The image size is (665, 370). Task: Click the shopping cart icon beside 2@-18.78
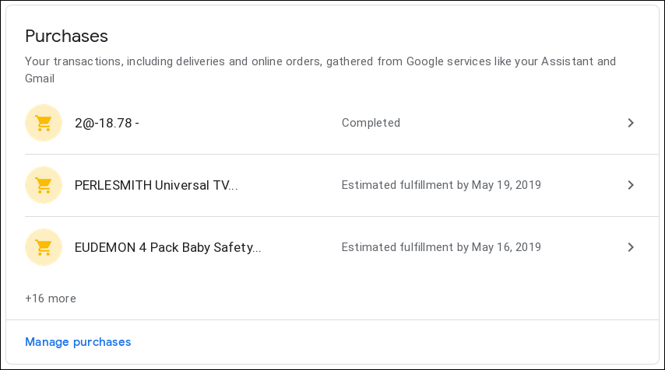click(44, 123)
